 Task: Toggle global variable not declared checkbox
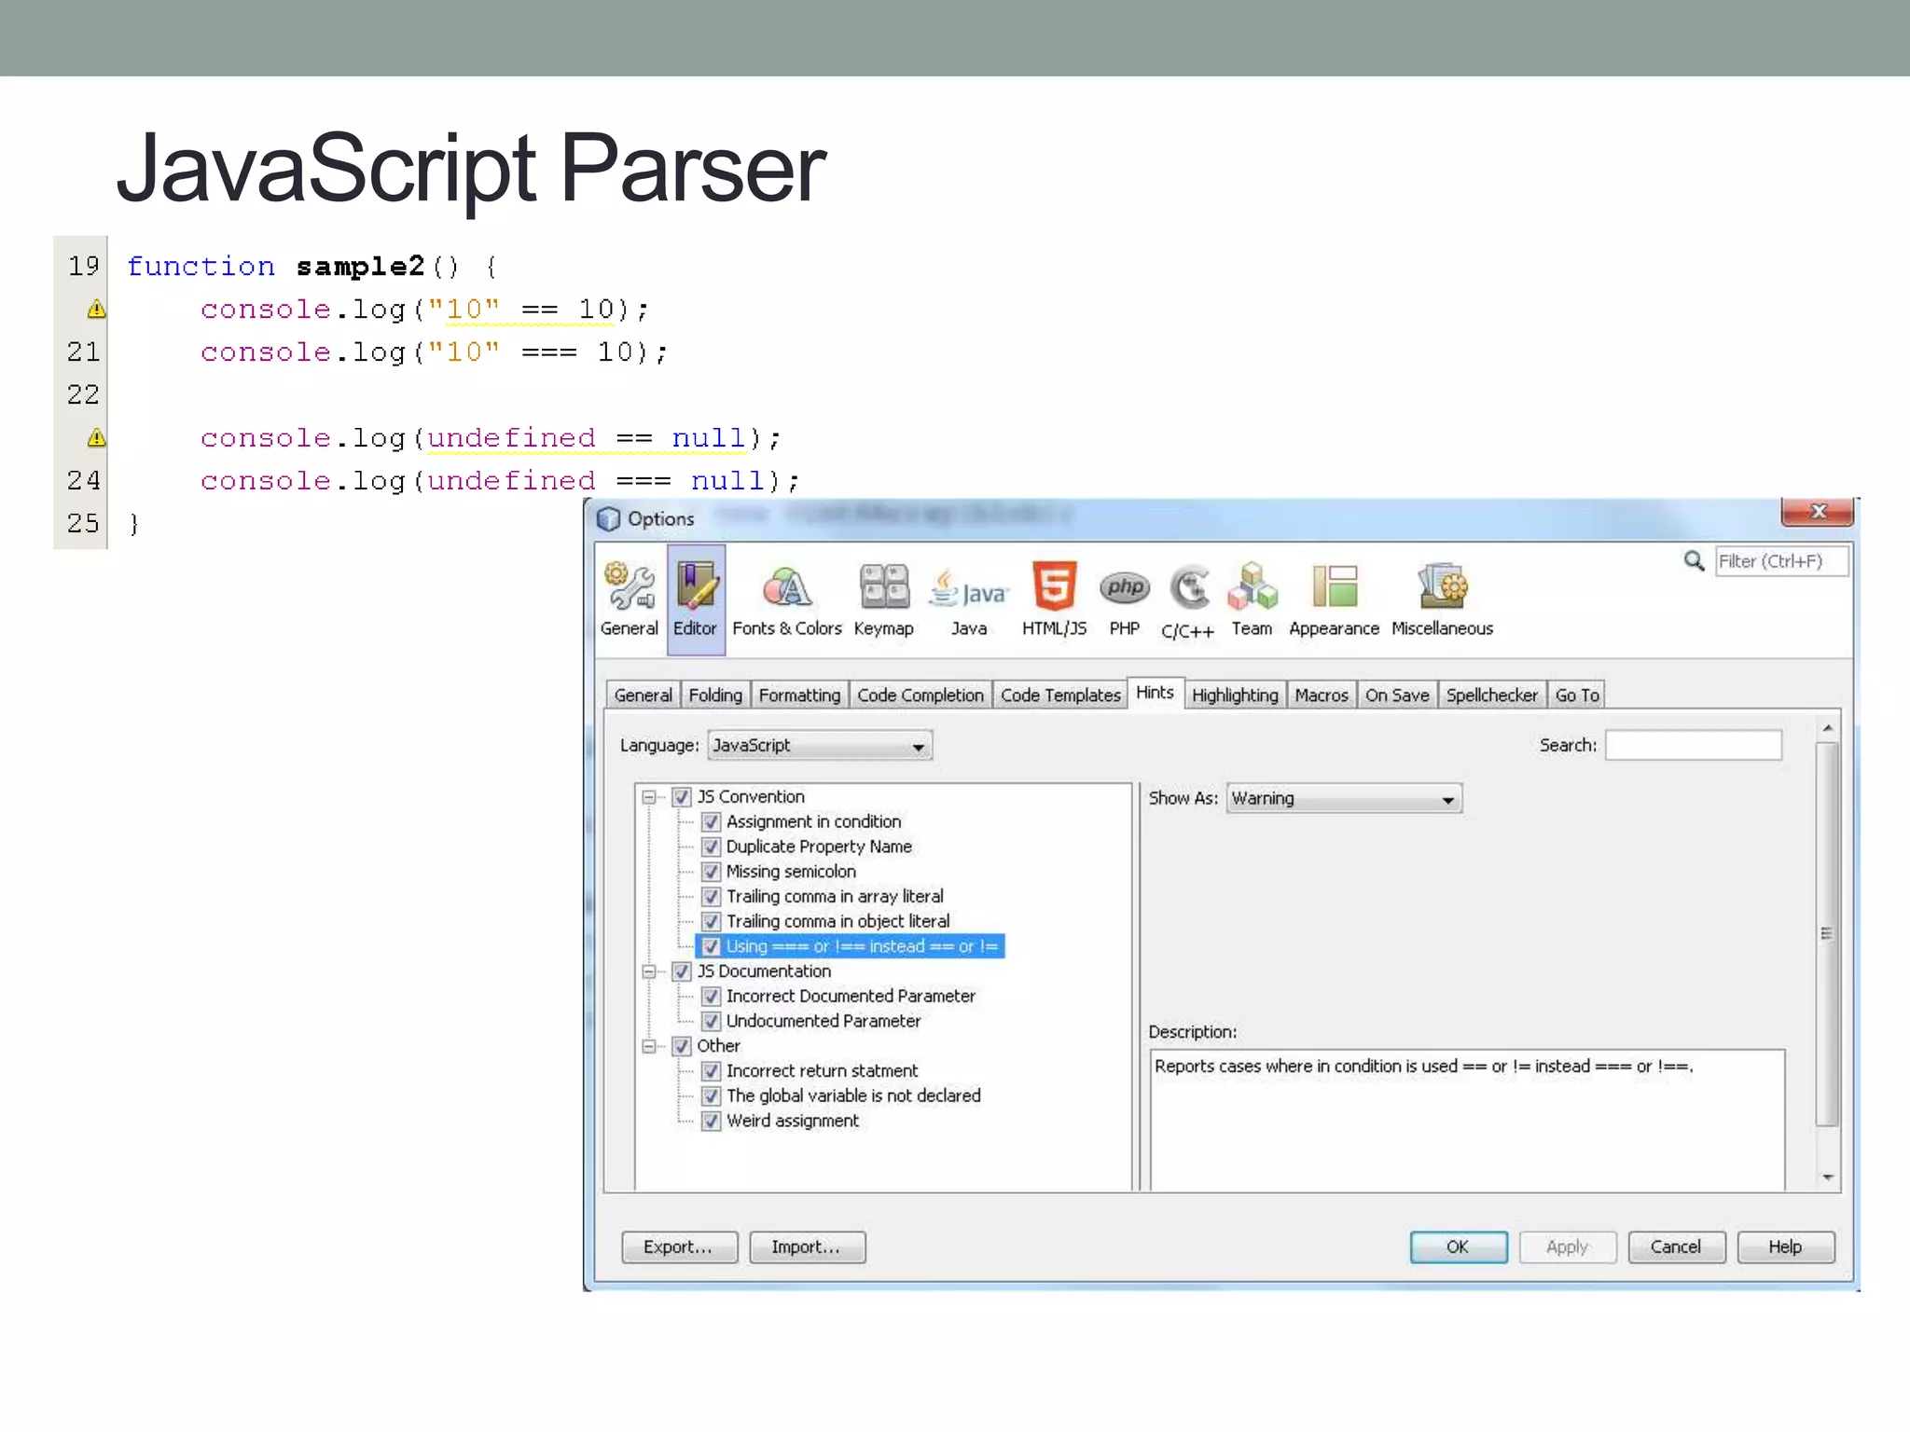pos(711,1095)
